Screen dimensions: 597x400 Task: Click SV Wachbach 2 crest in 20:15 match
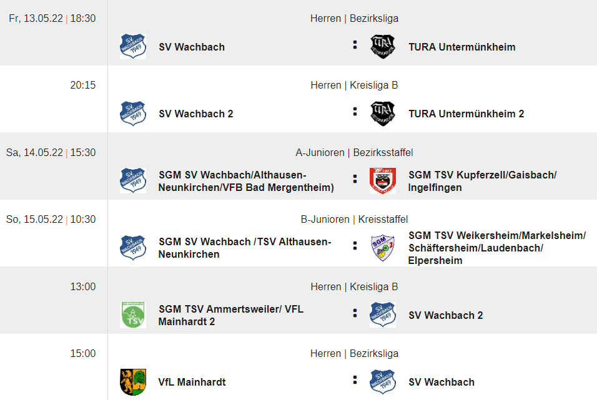tap(133, 114)
